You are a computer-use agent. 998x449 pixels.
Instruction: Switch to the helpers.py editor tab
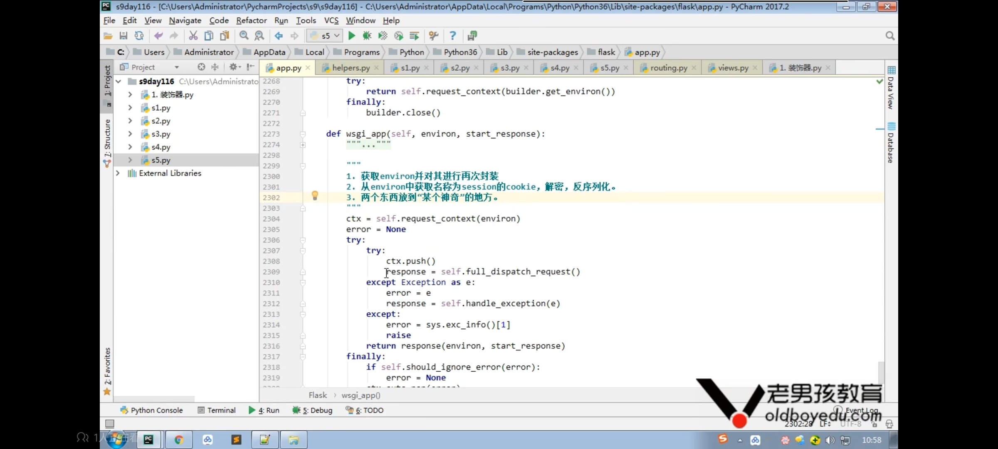coord(350,68)
